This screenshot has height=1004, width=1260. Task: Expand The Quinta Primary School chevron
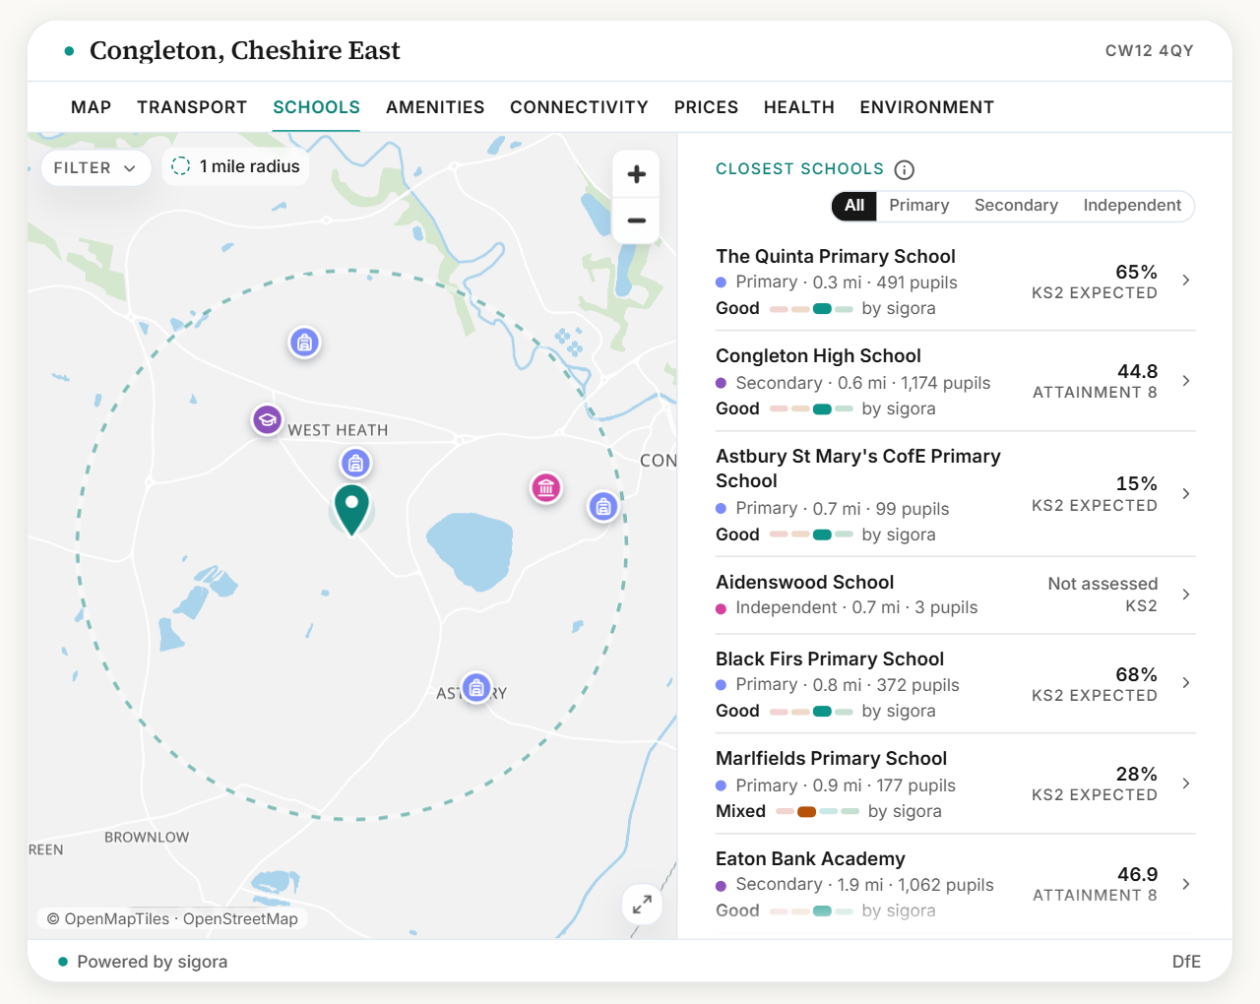tap(1186, 281)
